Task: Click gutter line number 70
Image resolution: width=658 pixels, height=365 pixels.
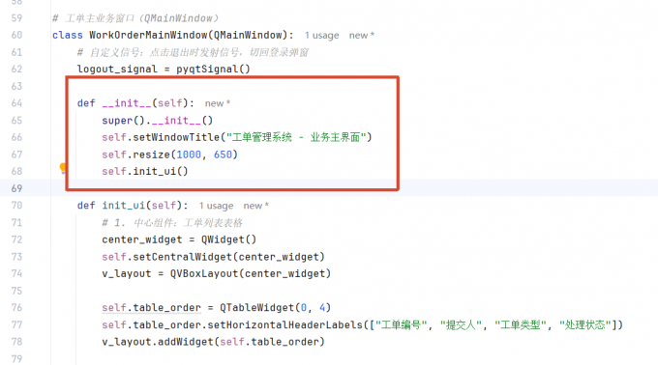Action: [16, 206]
